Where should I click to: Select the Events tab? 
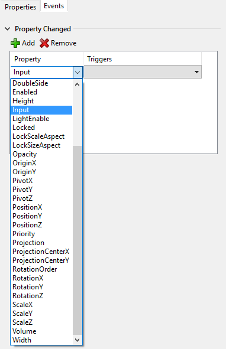click(x=54, y=6)
